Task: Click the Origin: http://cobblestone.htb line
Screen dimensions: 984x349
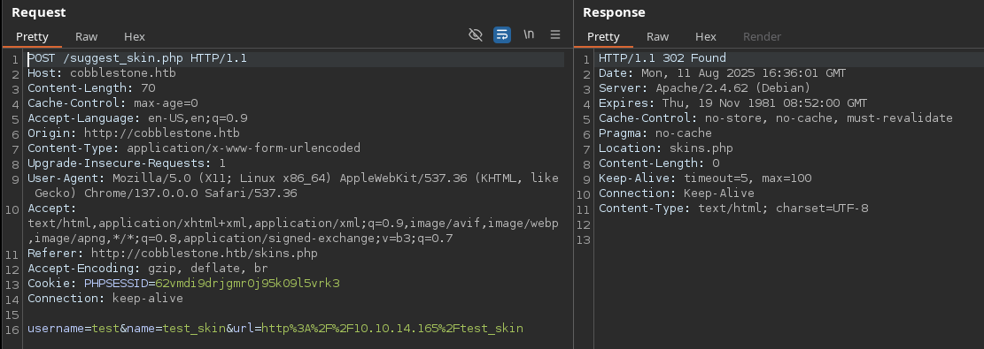Action: 134,133
